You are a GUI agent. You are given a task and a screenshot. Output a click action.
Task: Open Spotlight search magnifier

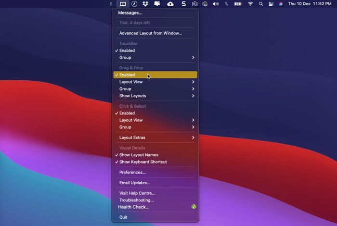(x=261, y=4)
